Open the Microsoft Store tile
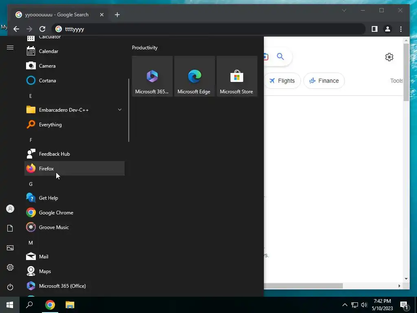This screenshot has height=313, width=417. click(237, 76)
